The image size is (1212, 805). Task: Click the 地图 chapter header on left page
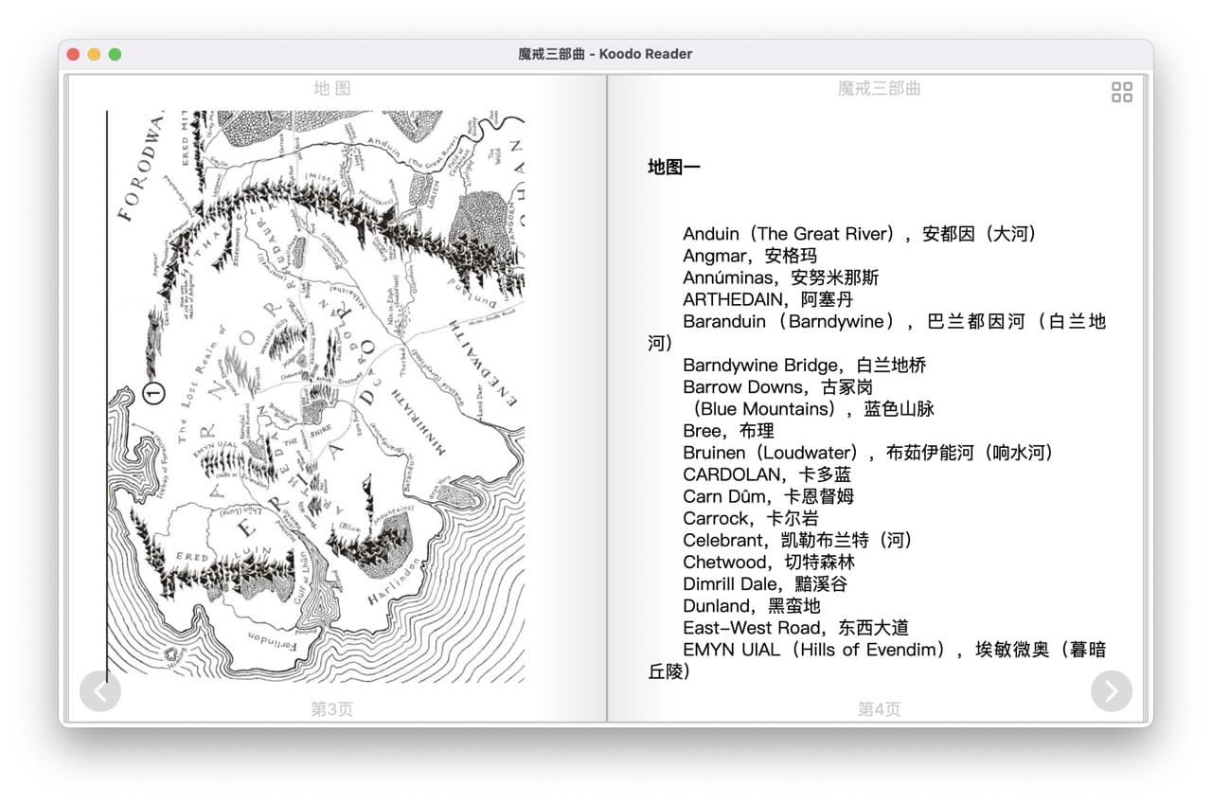tap(332, 88)
